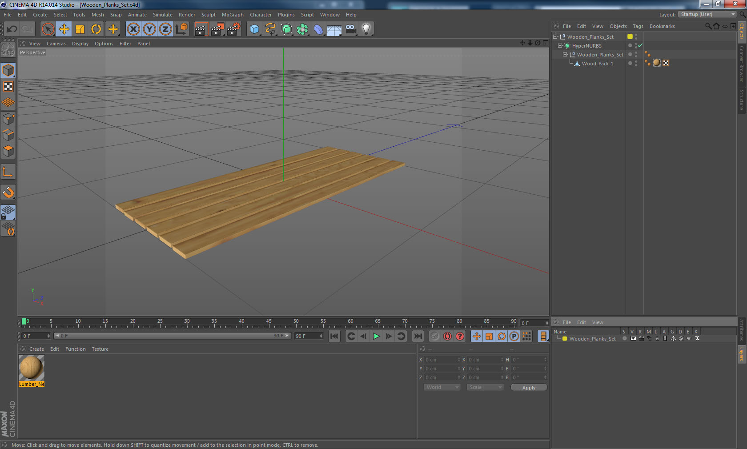
Task: Switch to Points mode in left toolbar
Action: click(8, 119)
